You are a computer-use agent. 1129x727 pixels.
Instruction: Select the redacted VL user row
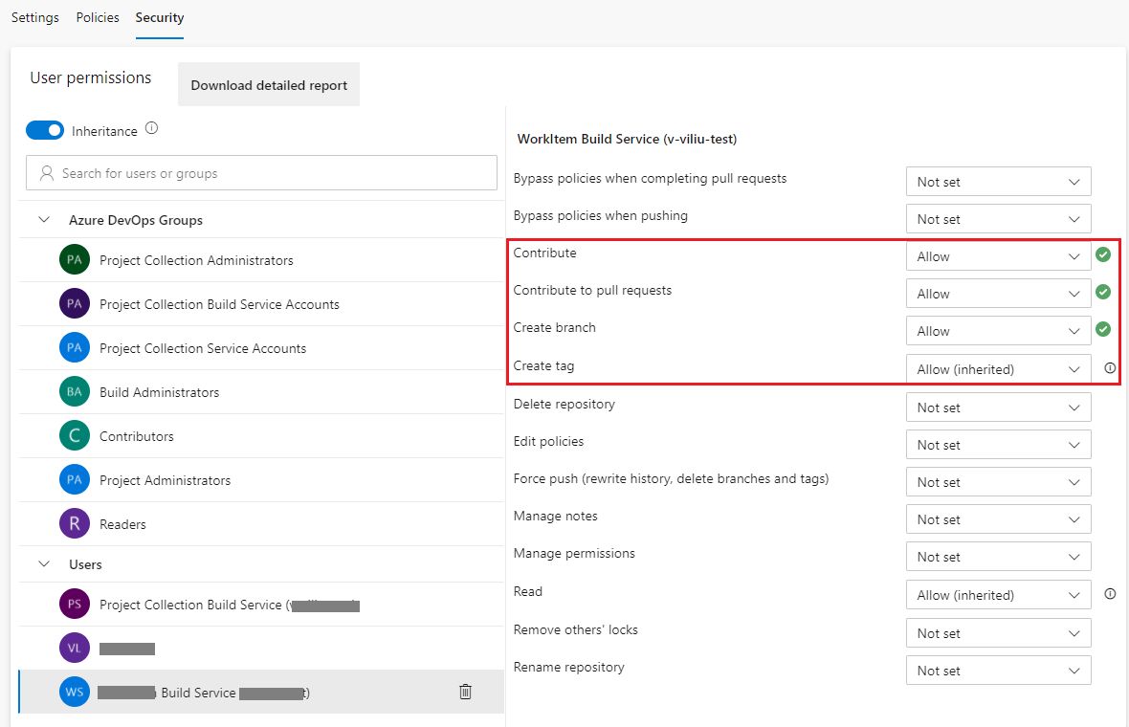tap(261, 648)
